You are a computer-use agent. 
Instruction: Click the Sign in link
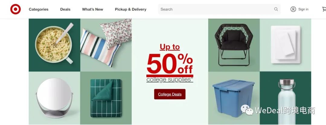[x=303, y=9]
